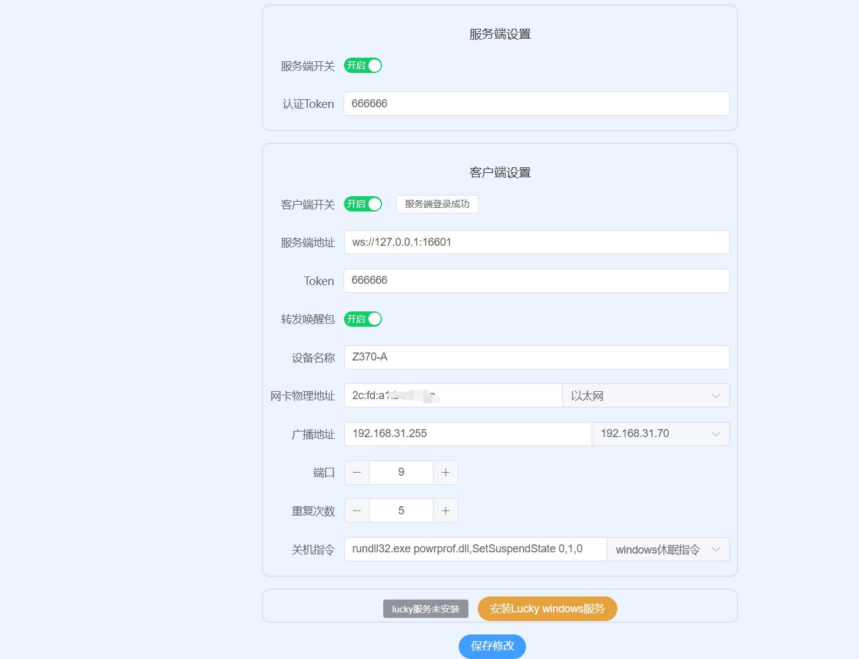Click the 设备名称 field with Z370-A
The width and height of the screenshot is (859, 659).
point(536,357)
